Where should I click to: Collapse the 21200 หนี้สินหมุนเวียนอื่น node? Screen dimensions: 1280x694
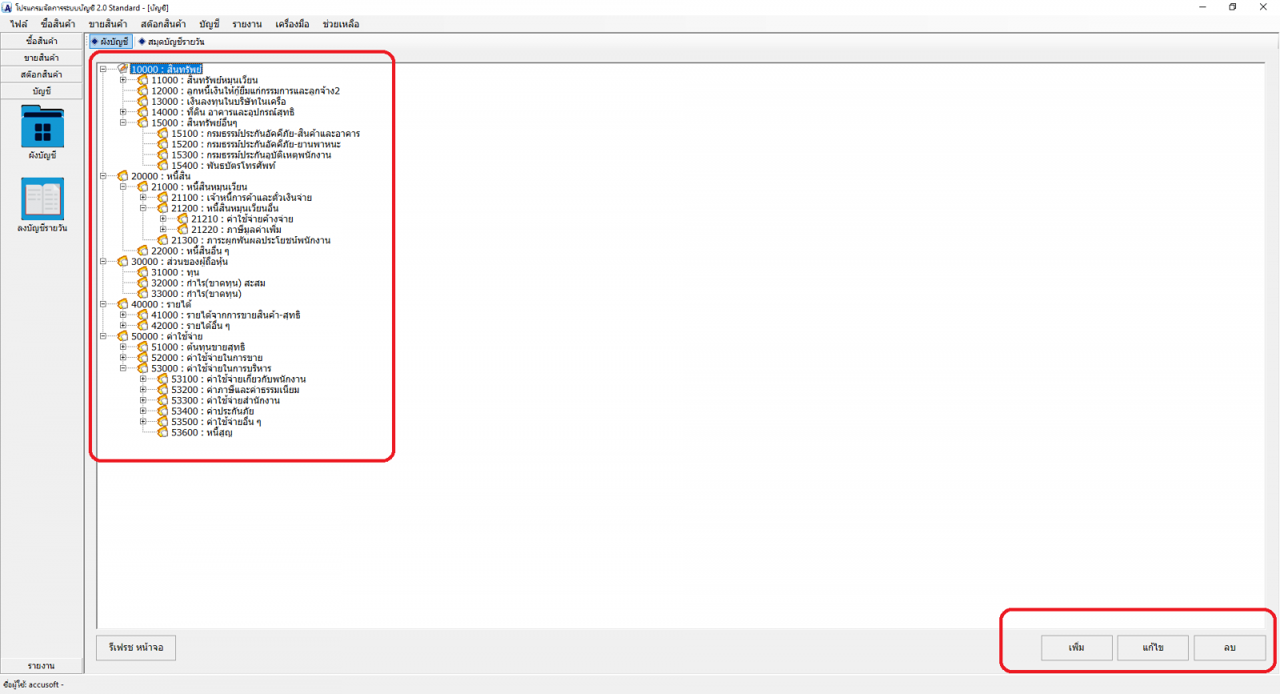[x=143, y=208]
